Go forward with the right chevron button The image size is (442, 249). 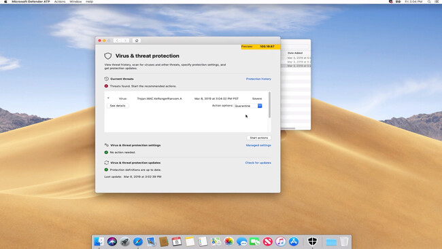point(125,41)
